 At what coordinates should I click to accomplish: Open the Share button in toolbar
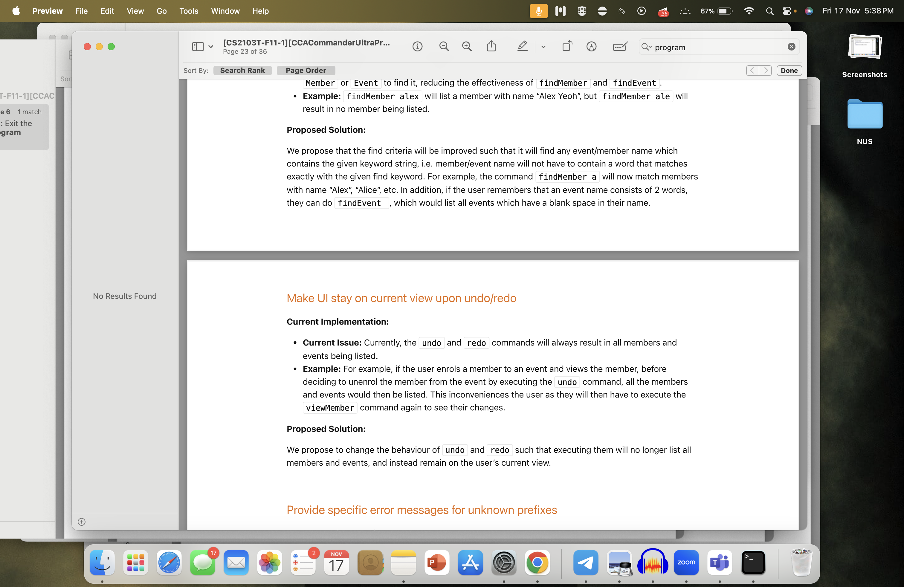[491, 46]
